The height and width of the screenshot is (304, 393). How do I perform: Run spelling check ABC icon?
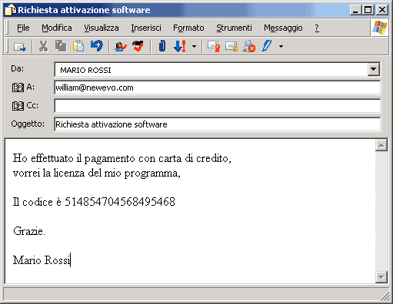click(x=138, y=46)
